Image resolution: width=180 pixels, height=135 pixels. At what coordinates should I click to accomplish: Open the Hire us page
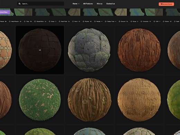click(x=99, y=4)
